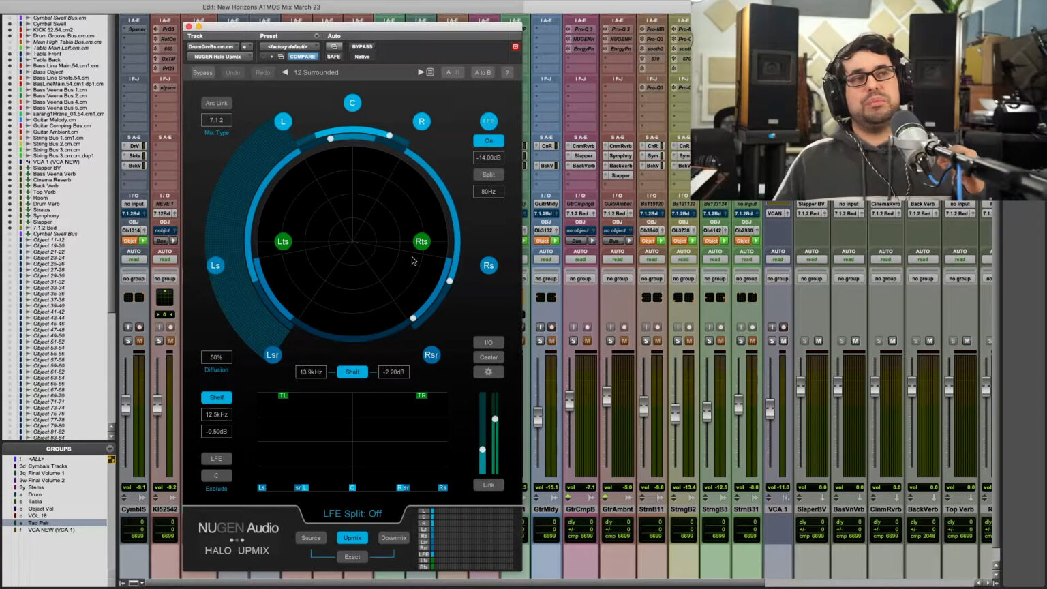Toggle the LFE exclude button
Viewport: 1047px width, 589px height.
tap(216, 458)
